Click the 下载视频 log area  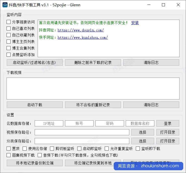coord(93,89)
